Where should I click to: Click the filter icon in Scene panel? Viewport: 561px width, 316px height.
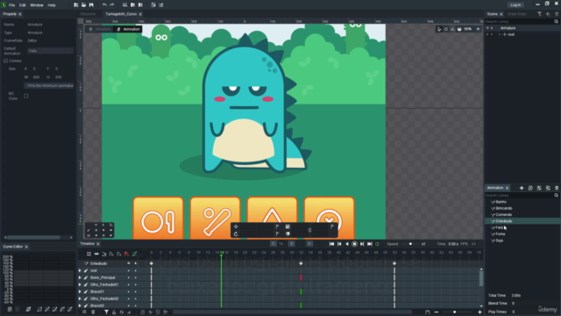click(540, 14)
